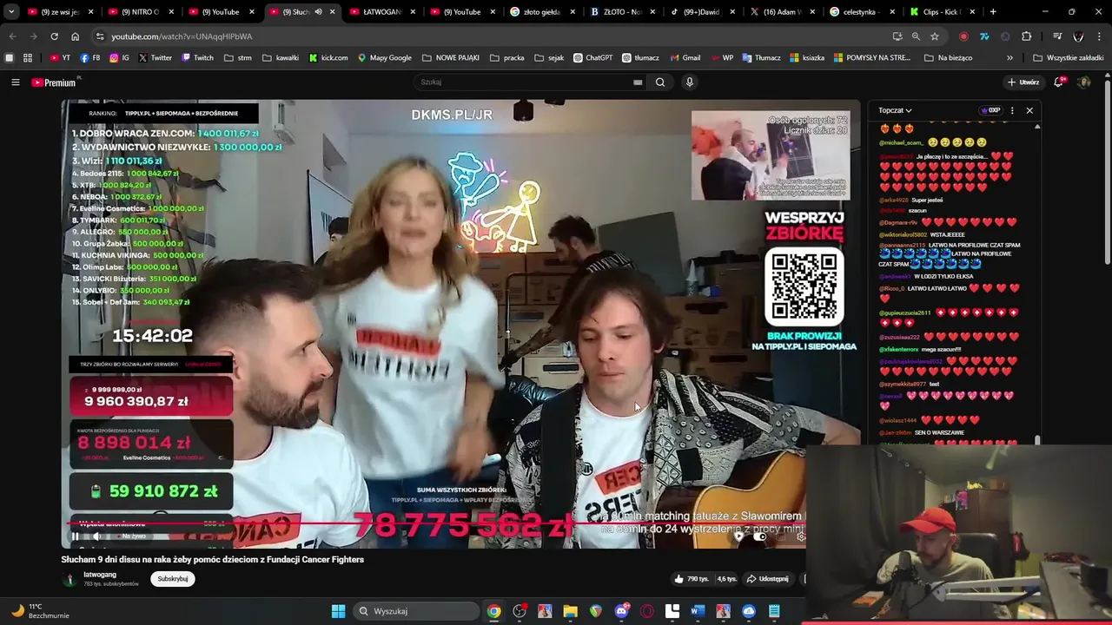The width and height of the screenshot is (1112, 625).
Task: Open the YouTube account avatar menu
Action: [1083, 82]
